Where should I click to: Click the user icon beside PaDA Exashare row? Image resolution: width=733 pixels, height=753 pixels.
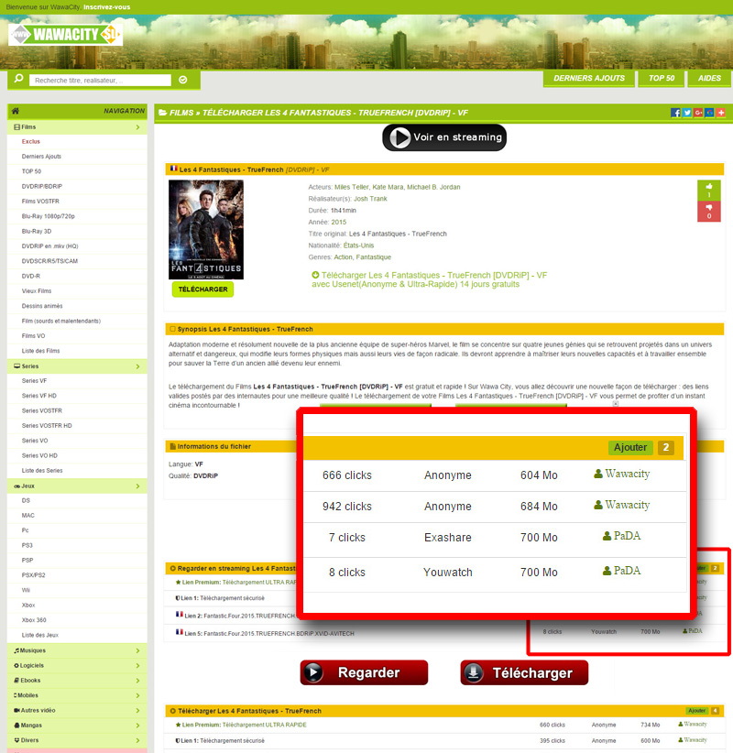pos(607,536)
